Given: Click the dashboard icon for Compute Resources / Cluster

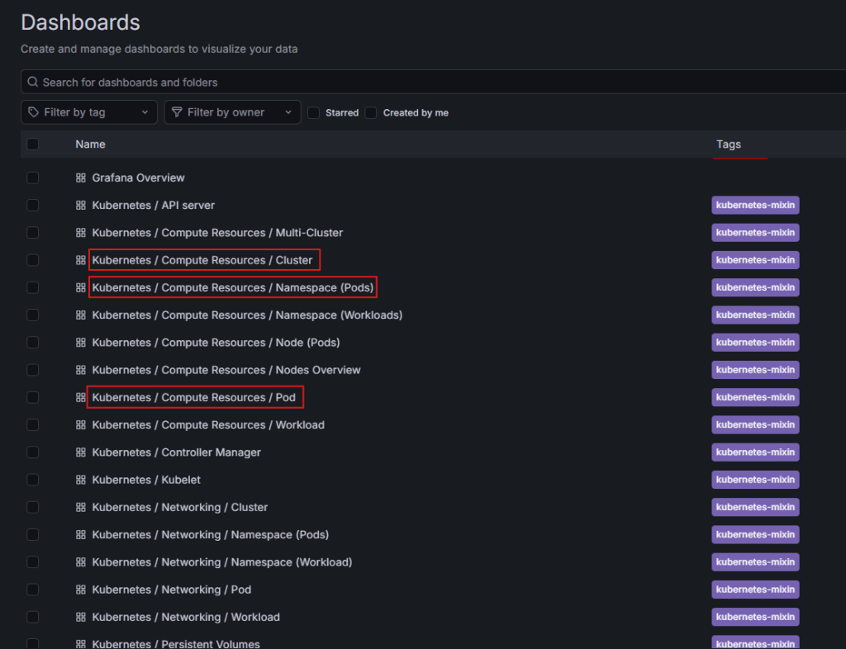Looking at the screenshot, I should tap(81, 260).
